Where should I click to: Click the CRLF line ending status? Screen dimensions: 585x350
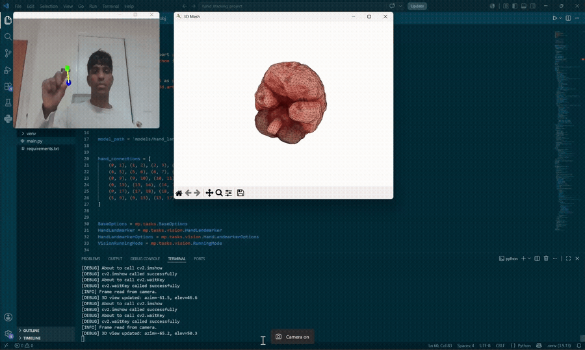[500, 345]
